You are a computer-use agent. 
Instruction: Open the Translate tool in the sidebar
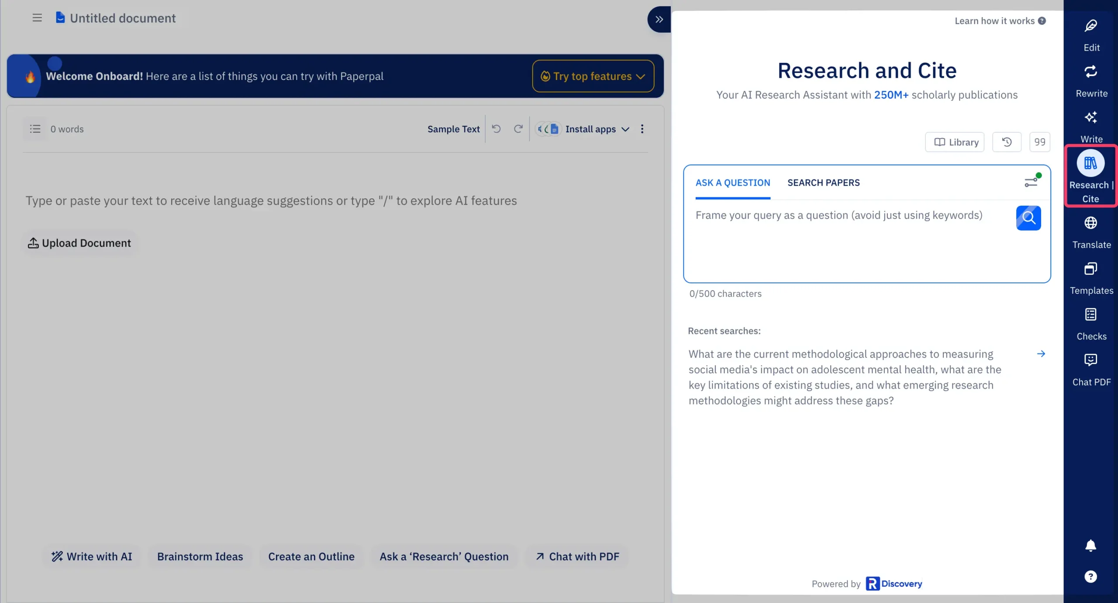pyautogui.click(x=1091, y=233)
